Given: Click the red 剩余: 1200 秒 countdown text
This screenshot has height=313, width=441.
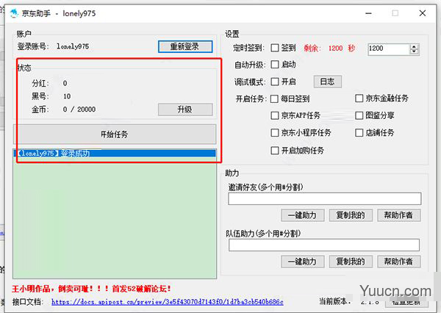Looking at the screenshot, I should coord(329,48).
